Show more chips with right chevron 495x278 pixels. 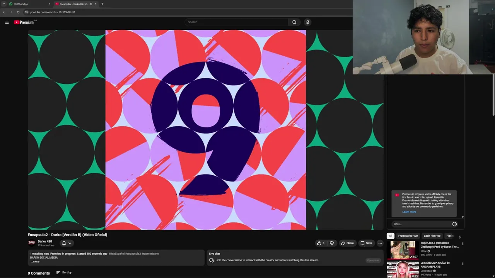point(460,236)
